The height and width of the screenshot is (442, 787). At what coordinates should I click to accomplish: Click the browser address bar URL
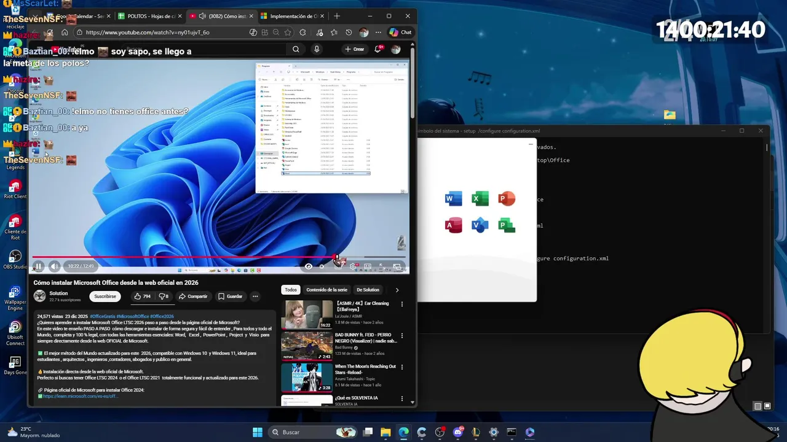coord(148,32)
